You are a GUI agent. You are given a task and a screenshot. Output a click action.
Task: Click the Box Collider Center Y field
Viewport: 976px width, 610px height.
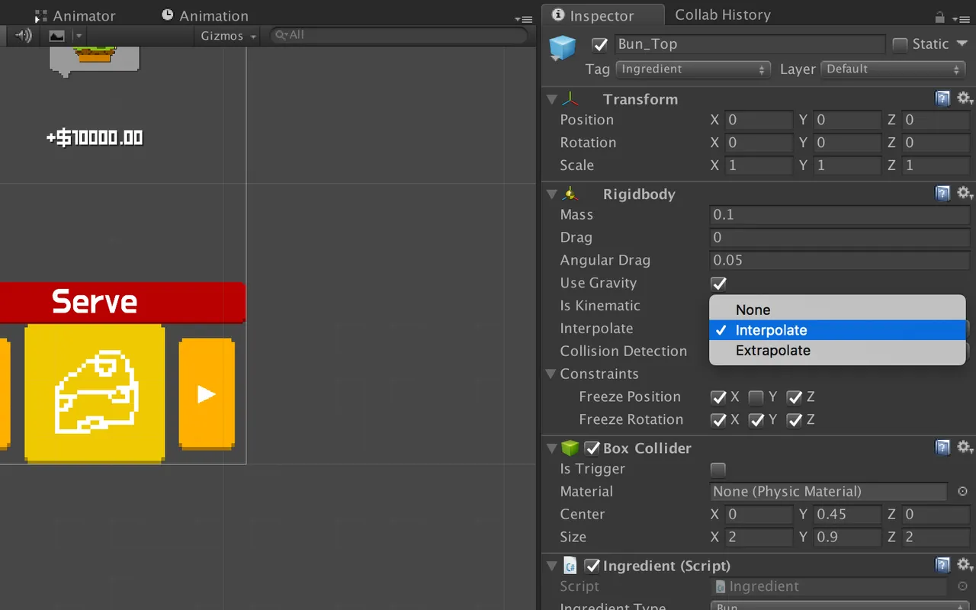click(847, 515)
